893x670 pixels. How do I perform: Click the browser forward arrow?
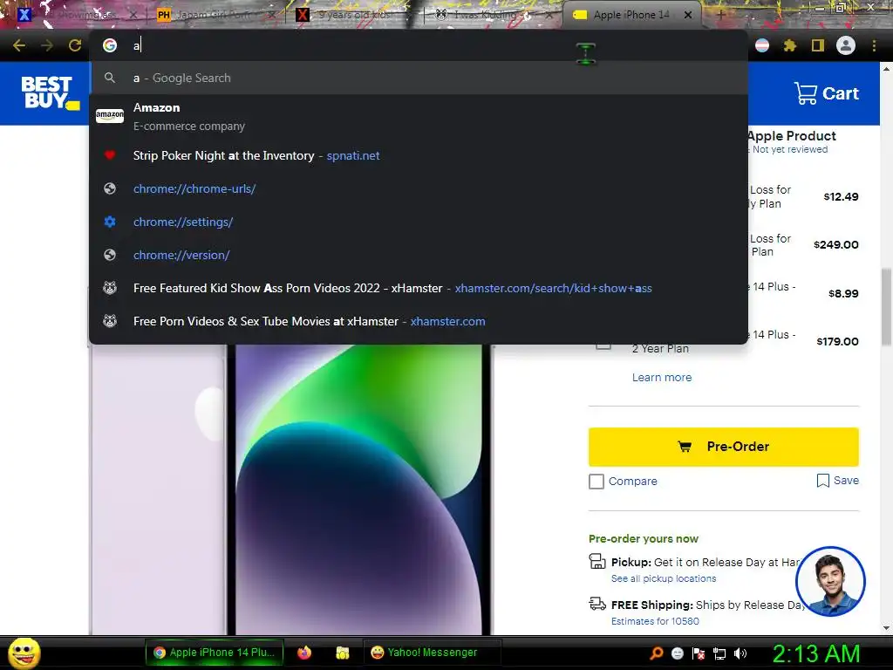(47, 45)
